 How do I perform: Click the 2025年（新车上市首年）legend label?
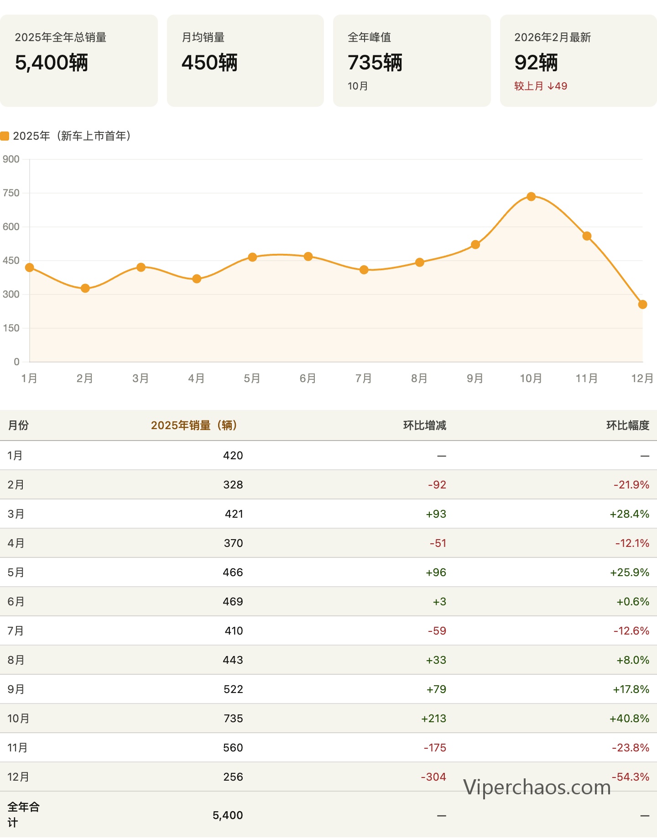72,136
